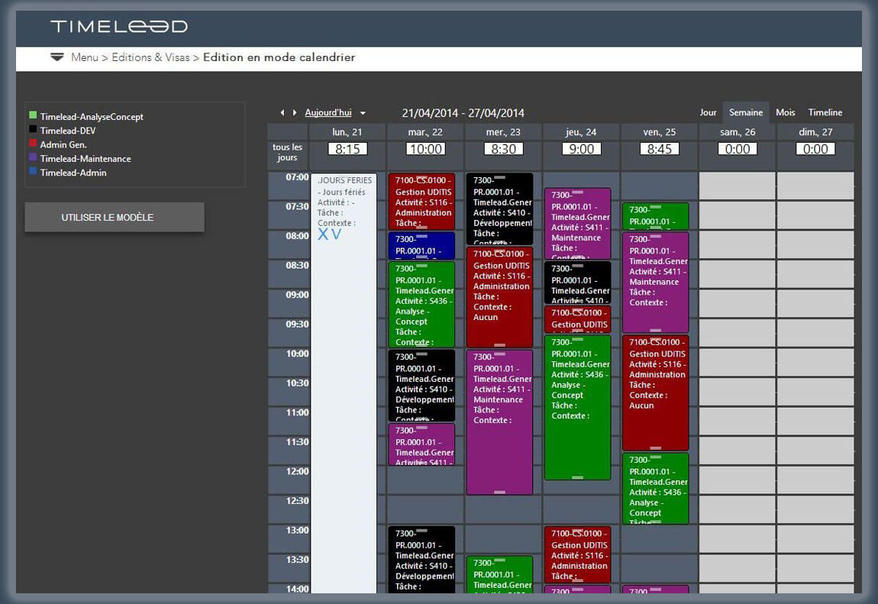Open Tuesday's green Analyse-Concept event at 08:30

(x=421, y=305)
